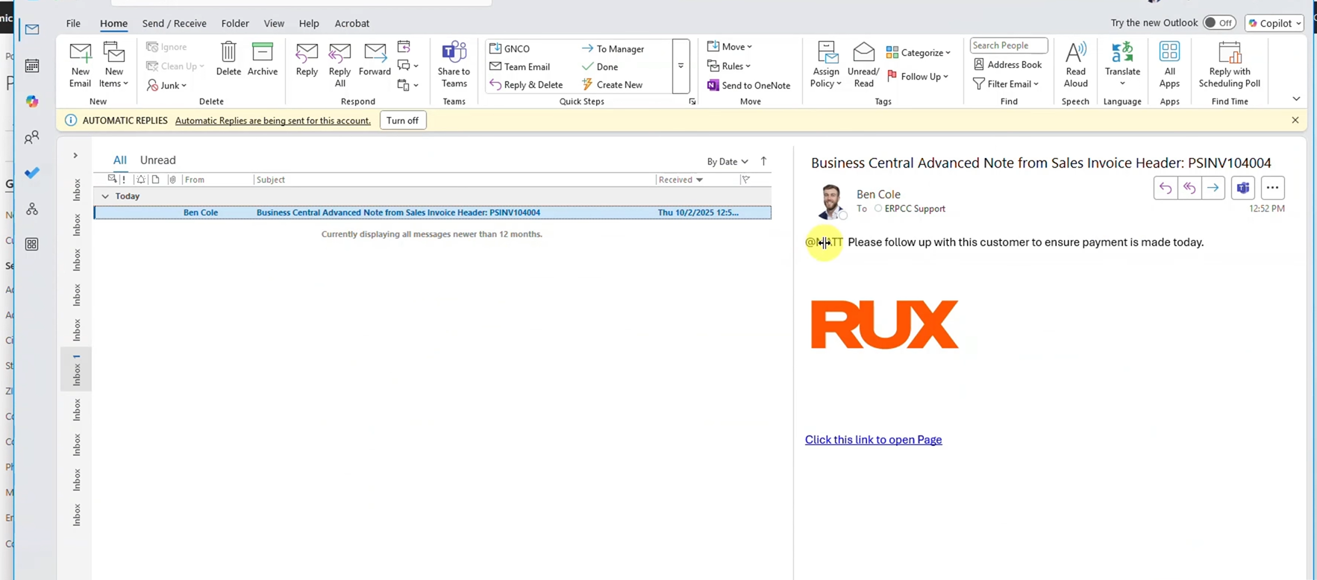Click the Automatic Replies are being sent link
This screenshot has height=580, width=1317.
click(273, 121)
